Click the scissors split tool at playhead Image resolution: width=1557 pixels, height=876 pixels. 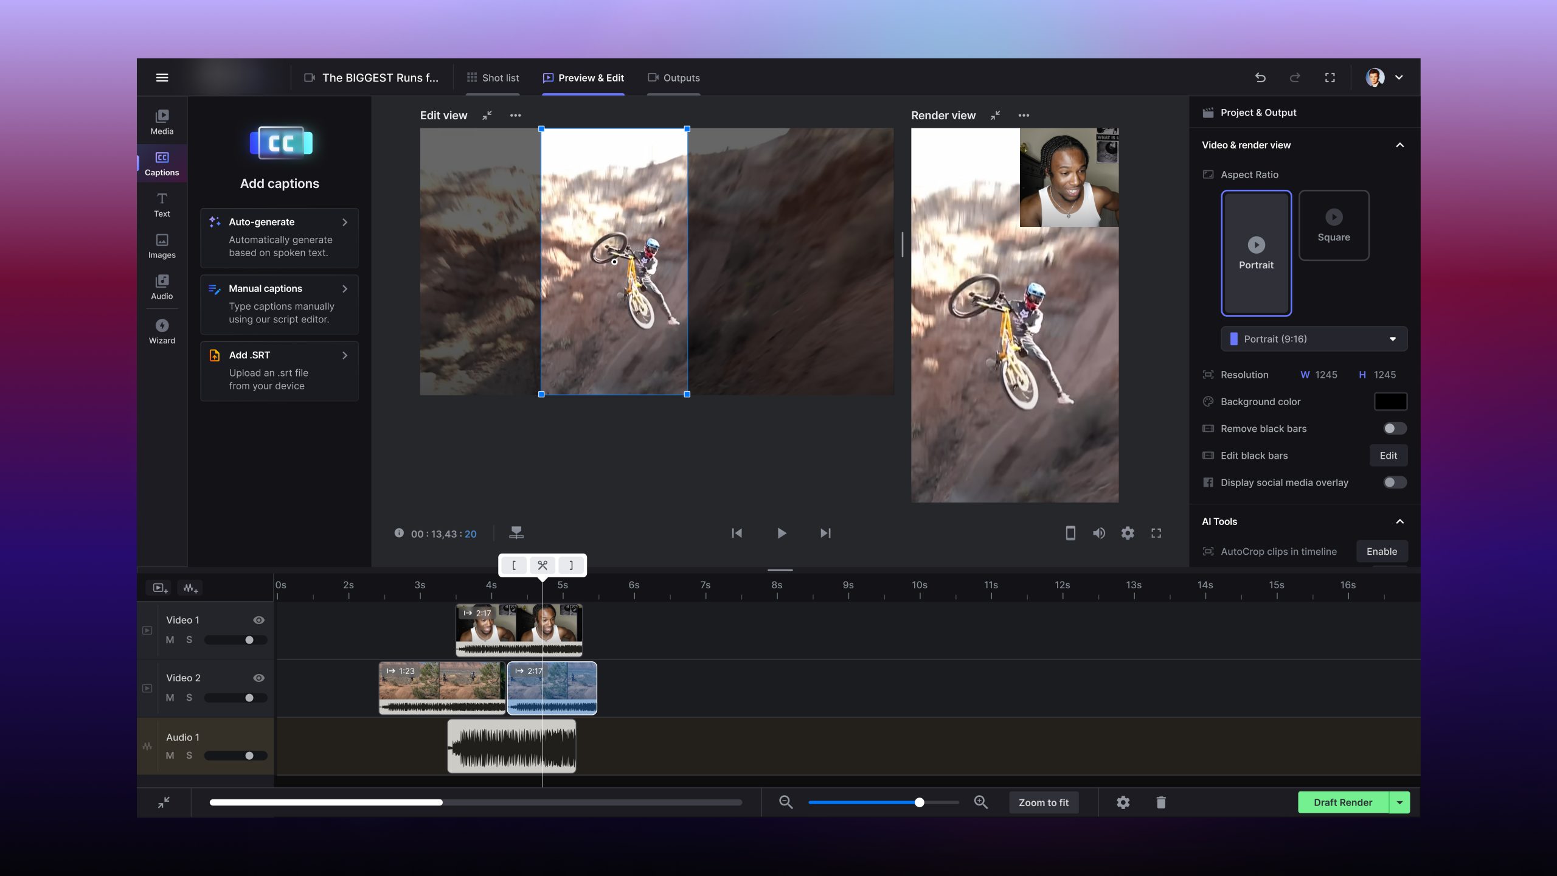[x=542, y=565]
